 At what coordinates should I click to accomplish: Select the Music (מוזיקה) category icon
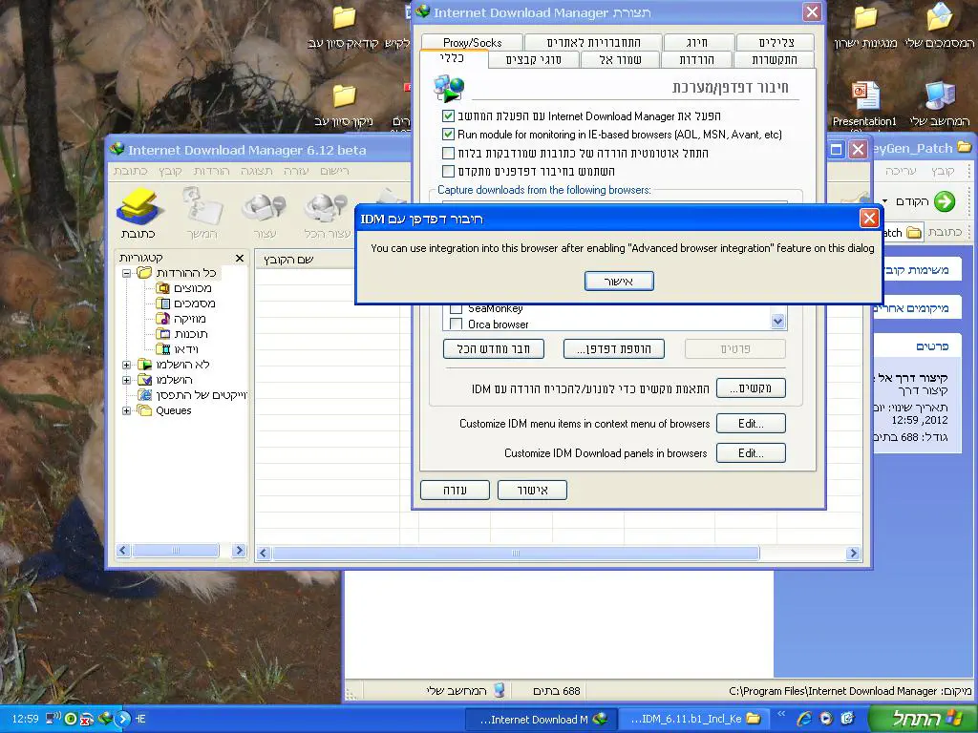pyautogui.click(x=163, y=319)
